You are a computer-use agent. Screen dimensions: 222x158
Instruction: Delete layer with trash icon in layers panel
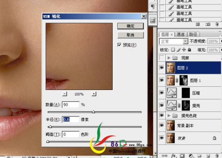coord(217,156)
